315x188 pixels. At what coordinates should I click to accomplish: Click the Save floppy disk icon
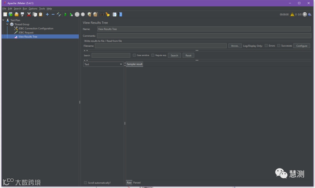click(22, 14)
